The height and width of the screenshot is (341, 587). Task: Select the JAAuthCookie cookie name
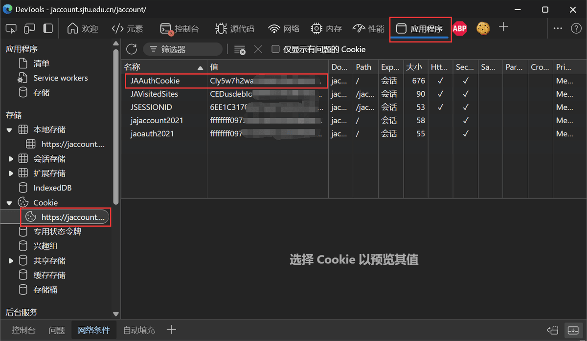tap(155, 81)
